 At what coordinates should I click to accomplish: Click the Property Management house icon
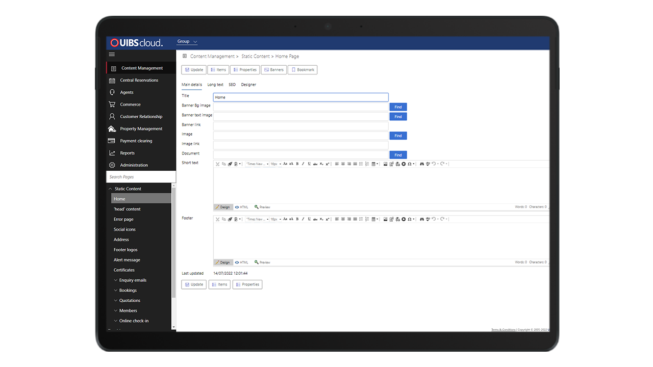pyautogui.click(x=112, y=129)
